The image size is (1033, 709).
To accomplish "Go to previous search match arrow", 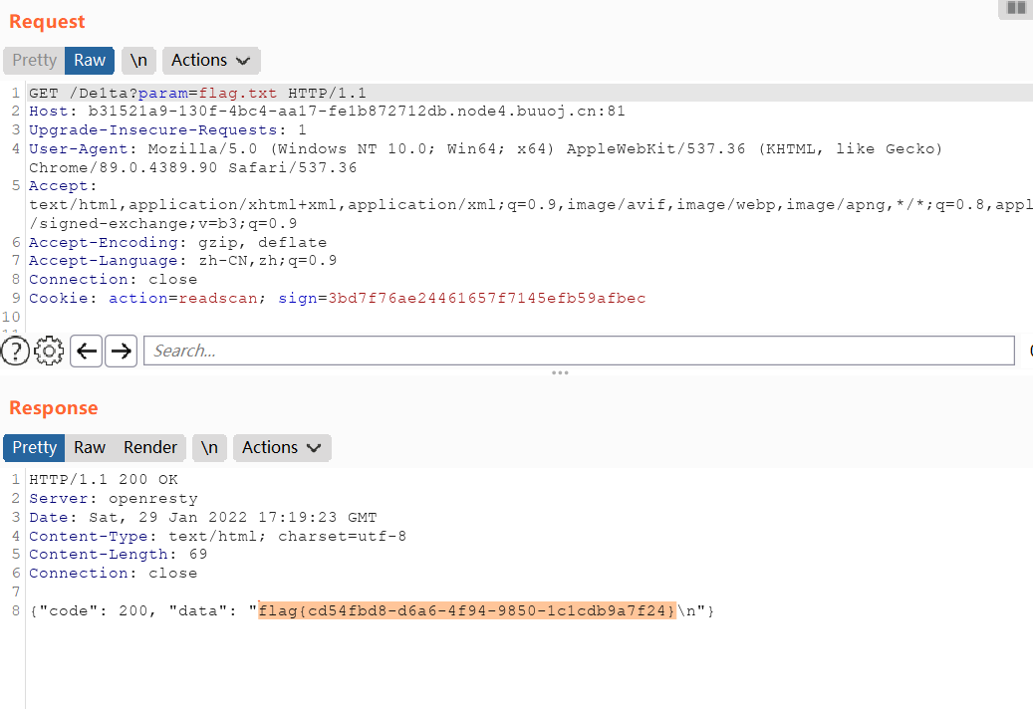I will click(87, 351).
